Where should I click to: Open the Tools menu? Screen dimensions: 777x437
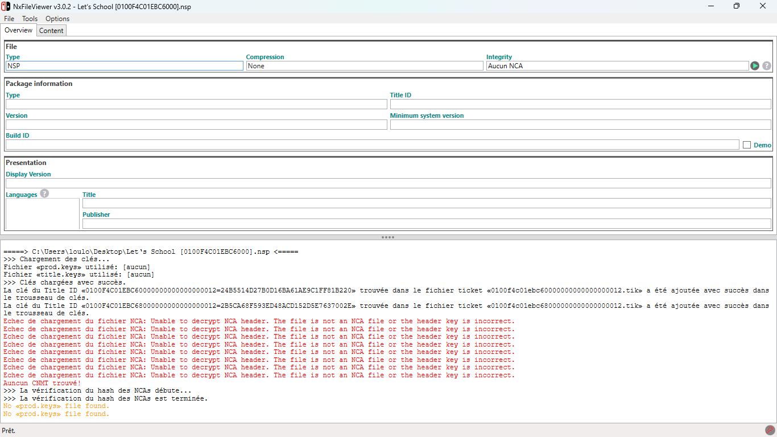click(30, 19)
